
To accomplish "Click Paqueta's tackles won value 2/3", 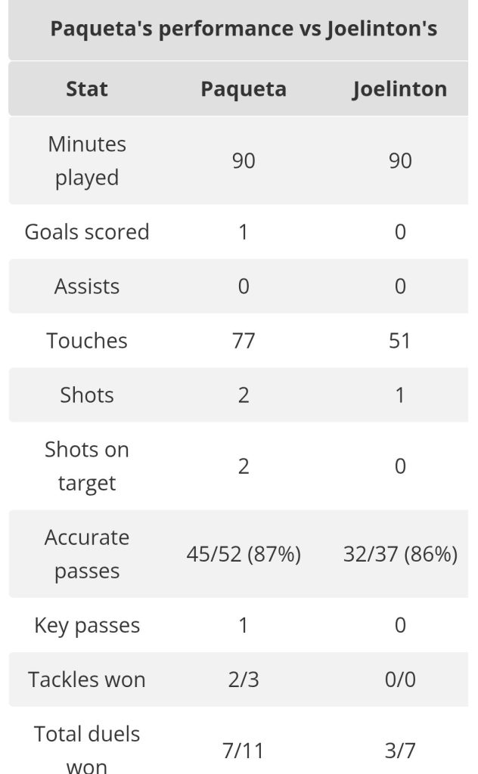I will pos(244,680).
